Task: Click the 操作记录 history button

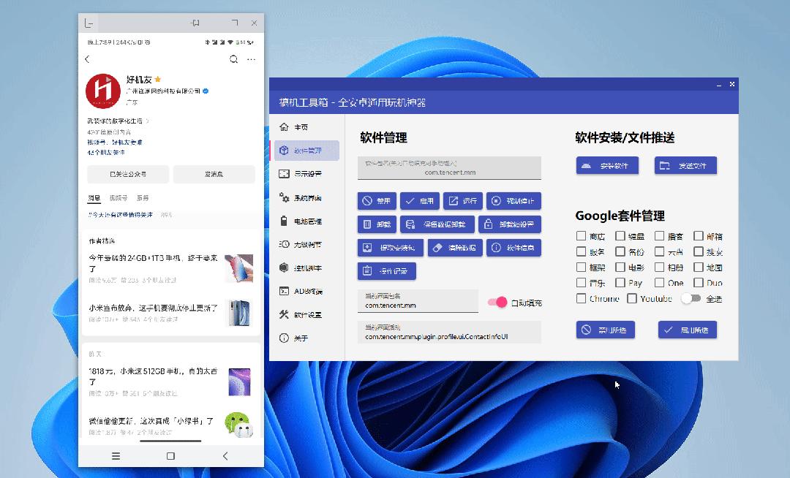Action: coord(387,271)
